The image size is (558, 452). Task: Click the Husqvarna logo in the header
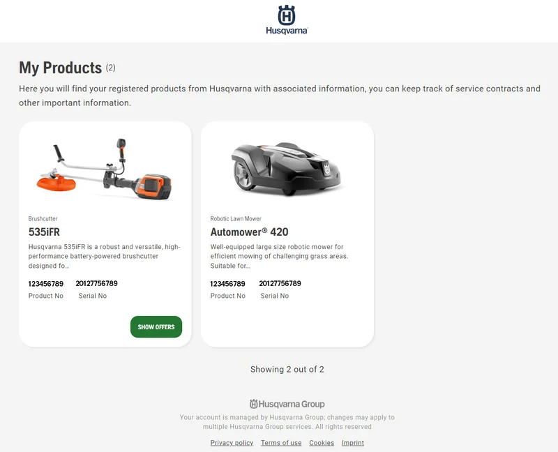(287, 20)
